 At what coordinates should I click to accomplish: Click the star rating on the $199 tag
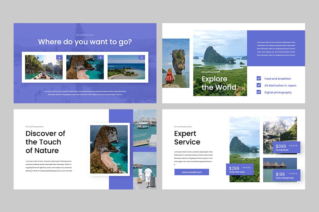coord(293,174)
